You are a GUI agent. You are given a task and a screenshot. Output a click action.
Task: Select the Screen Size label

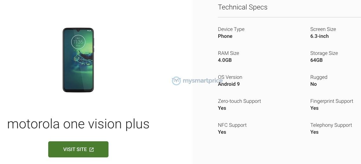(323, 29)
